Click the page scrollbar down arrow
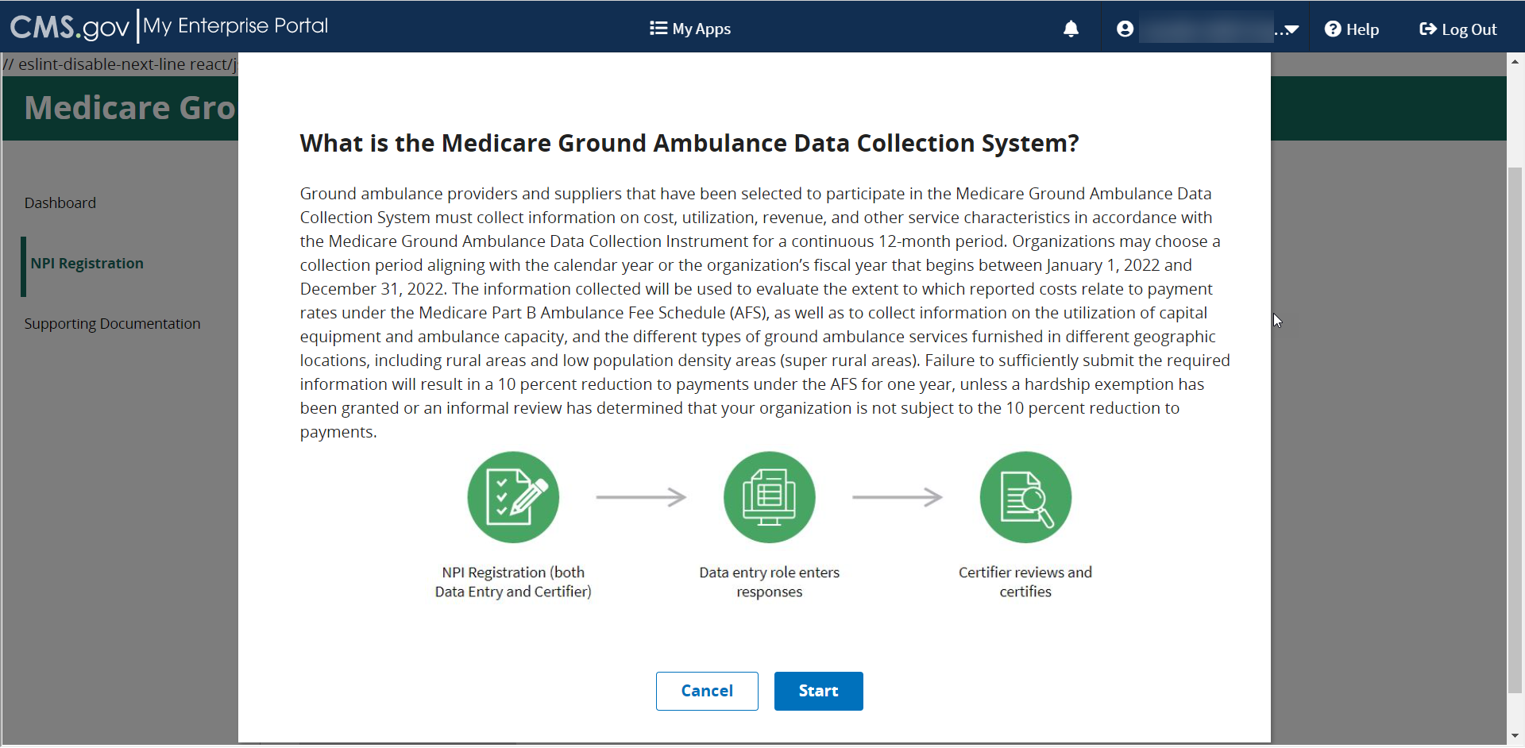Screen dimensions: 1525x748 (x=1515, y=736)
